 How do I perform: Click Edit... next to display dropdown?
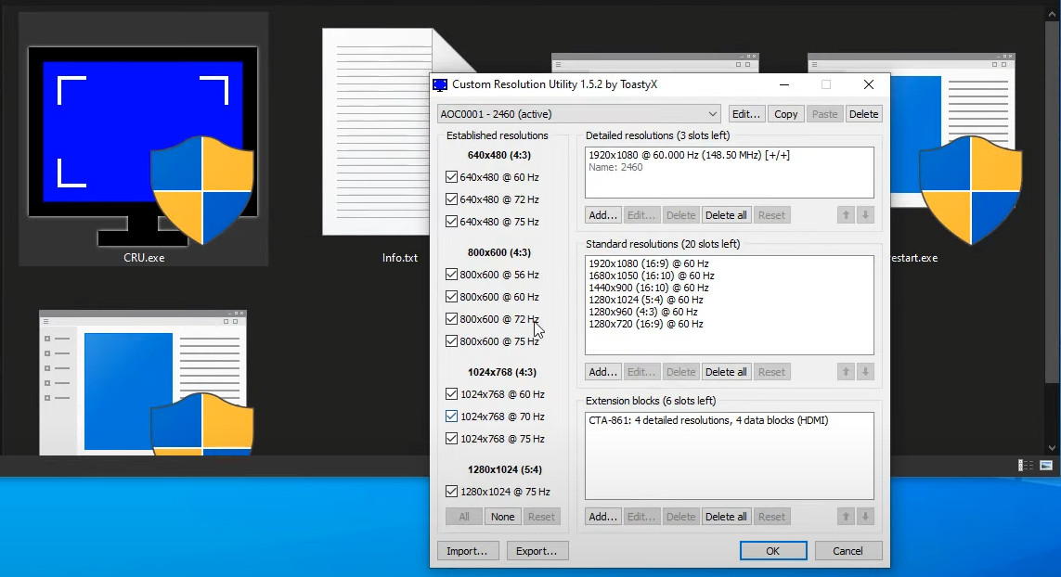[x=746, y=114]
